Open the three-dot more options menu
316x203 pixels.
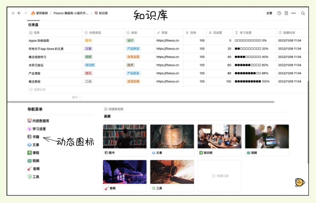click(x=293, y=13)
